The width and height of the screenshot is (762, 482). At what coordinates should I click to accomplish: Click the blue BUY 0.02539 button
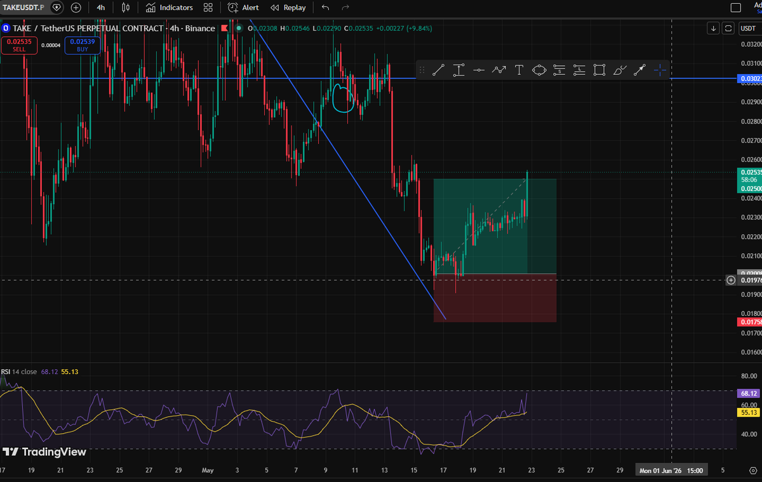point(82,45)
